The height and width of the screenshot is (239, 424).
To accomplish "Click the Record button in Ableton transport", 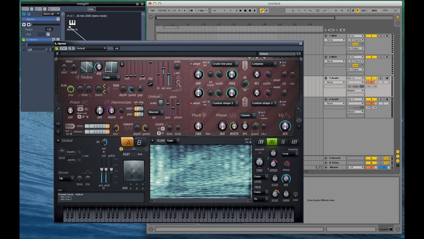I will (x=250, y=11).
